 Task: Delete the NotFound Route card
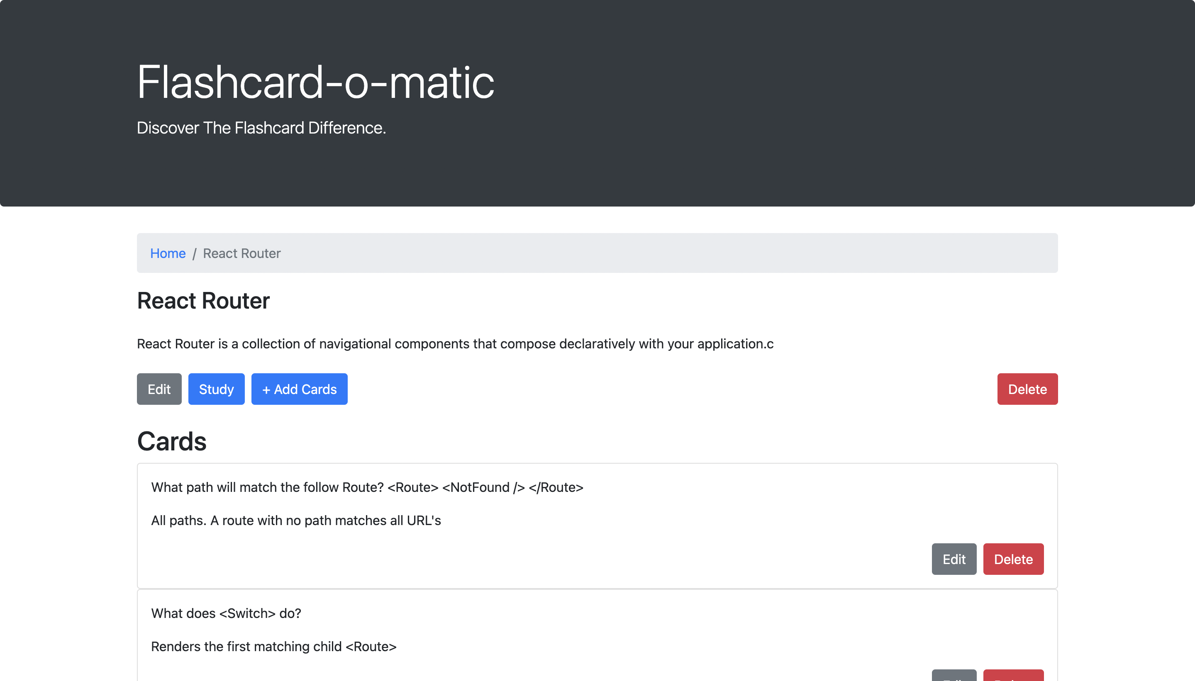pos(1013,559)
